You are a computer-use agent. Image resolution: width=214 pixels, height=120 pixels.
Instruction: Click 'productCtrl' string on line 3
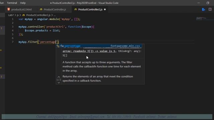[x=55, y=27]
